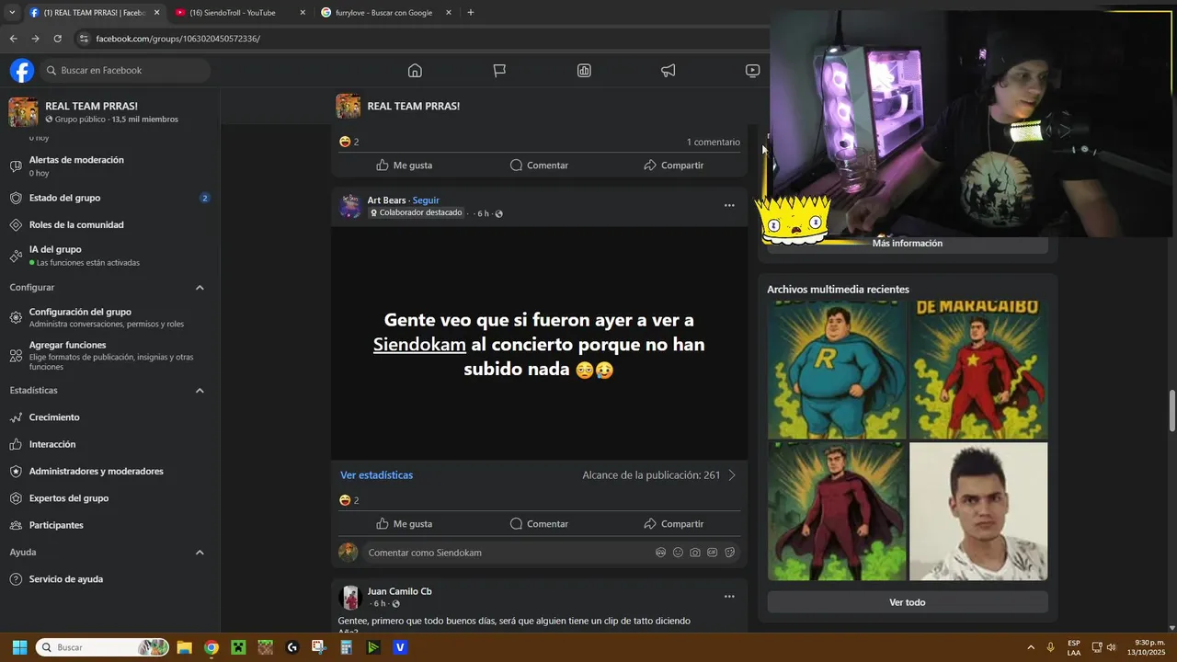The width and height of the screenshot is (1177, 662).
Task: Open man in white shirt photo thumbnail
Action: click(x=978, y=511)
